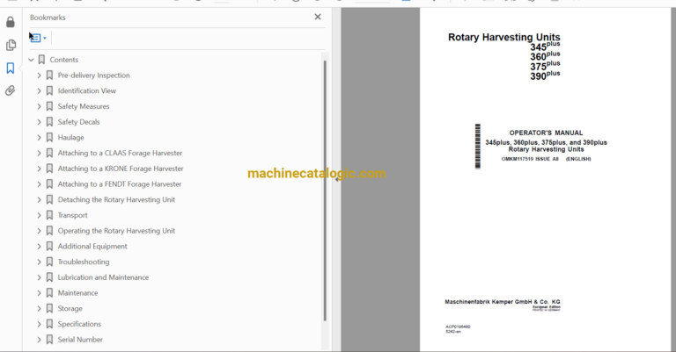The width and height of the screenshot is (676, 352).
Task: Collapse the navigation pane using the splitter arrow
Action: click(x=336, y=179)
